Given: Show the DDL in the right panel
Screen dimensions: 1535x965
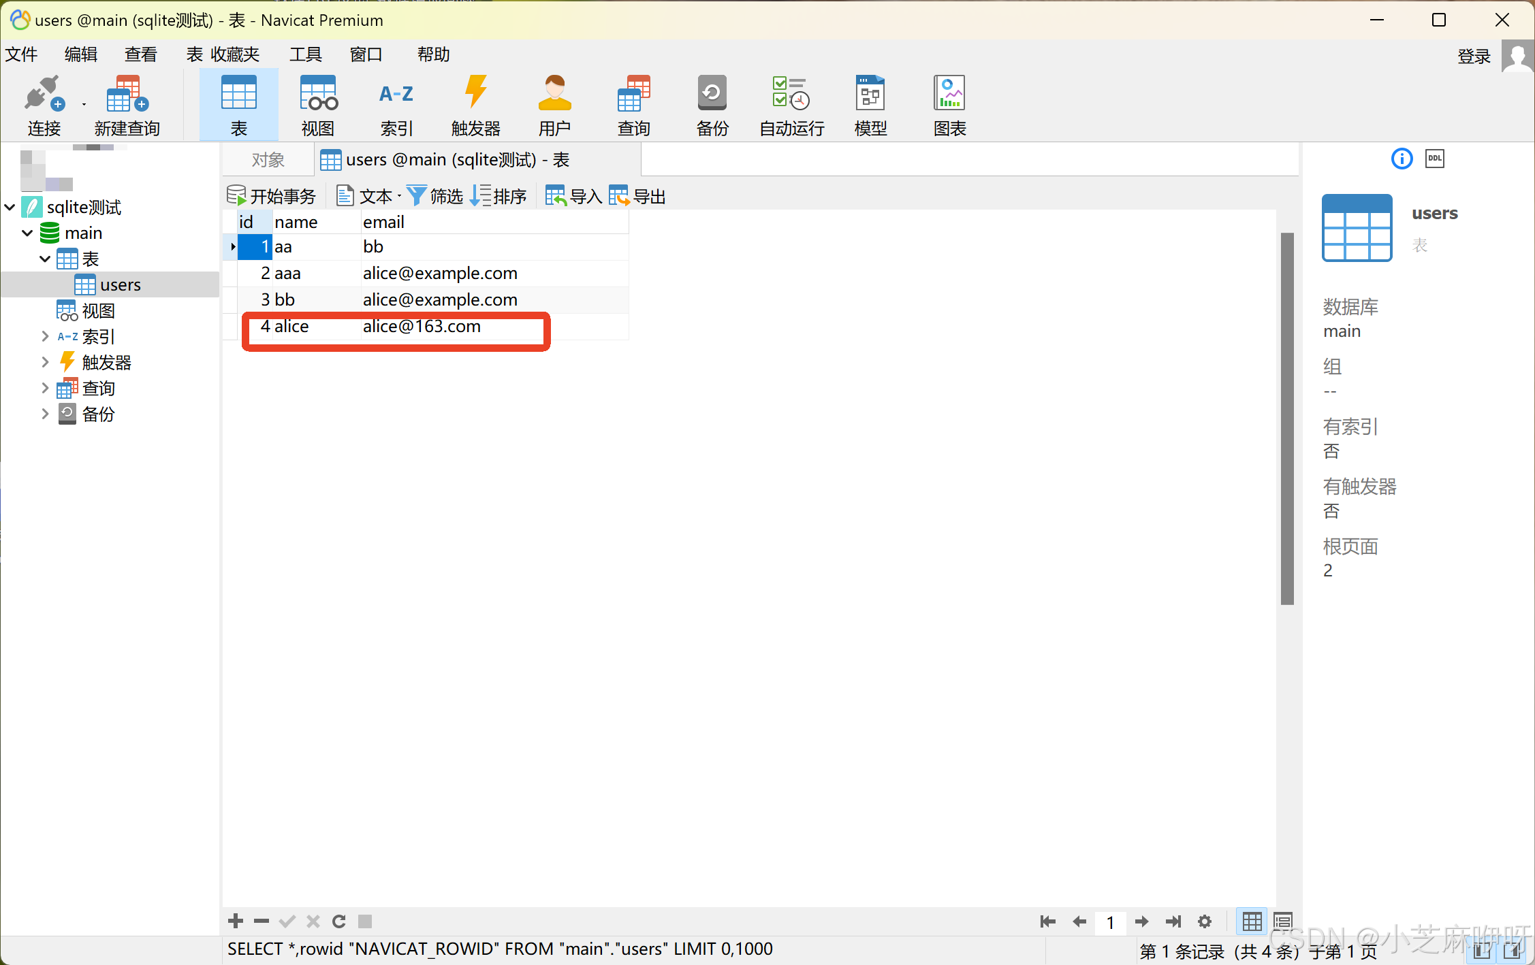Looking at the screenshot, I should coord(1434,158).
